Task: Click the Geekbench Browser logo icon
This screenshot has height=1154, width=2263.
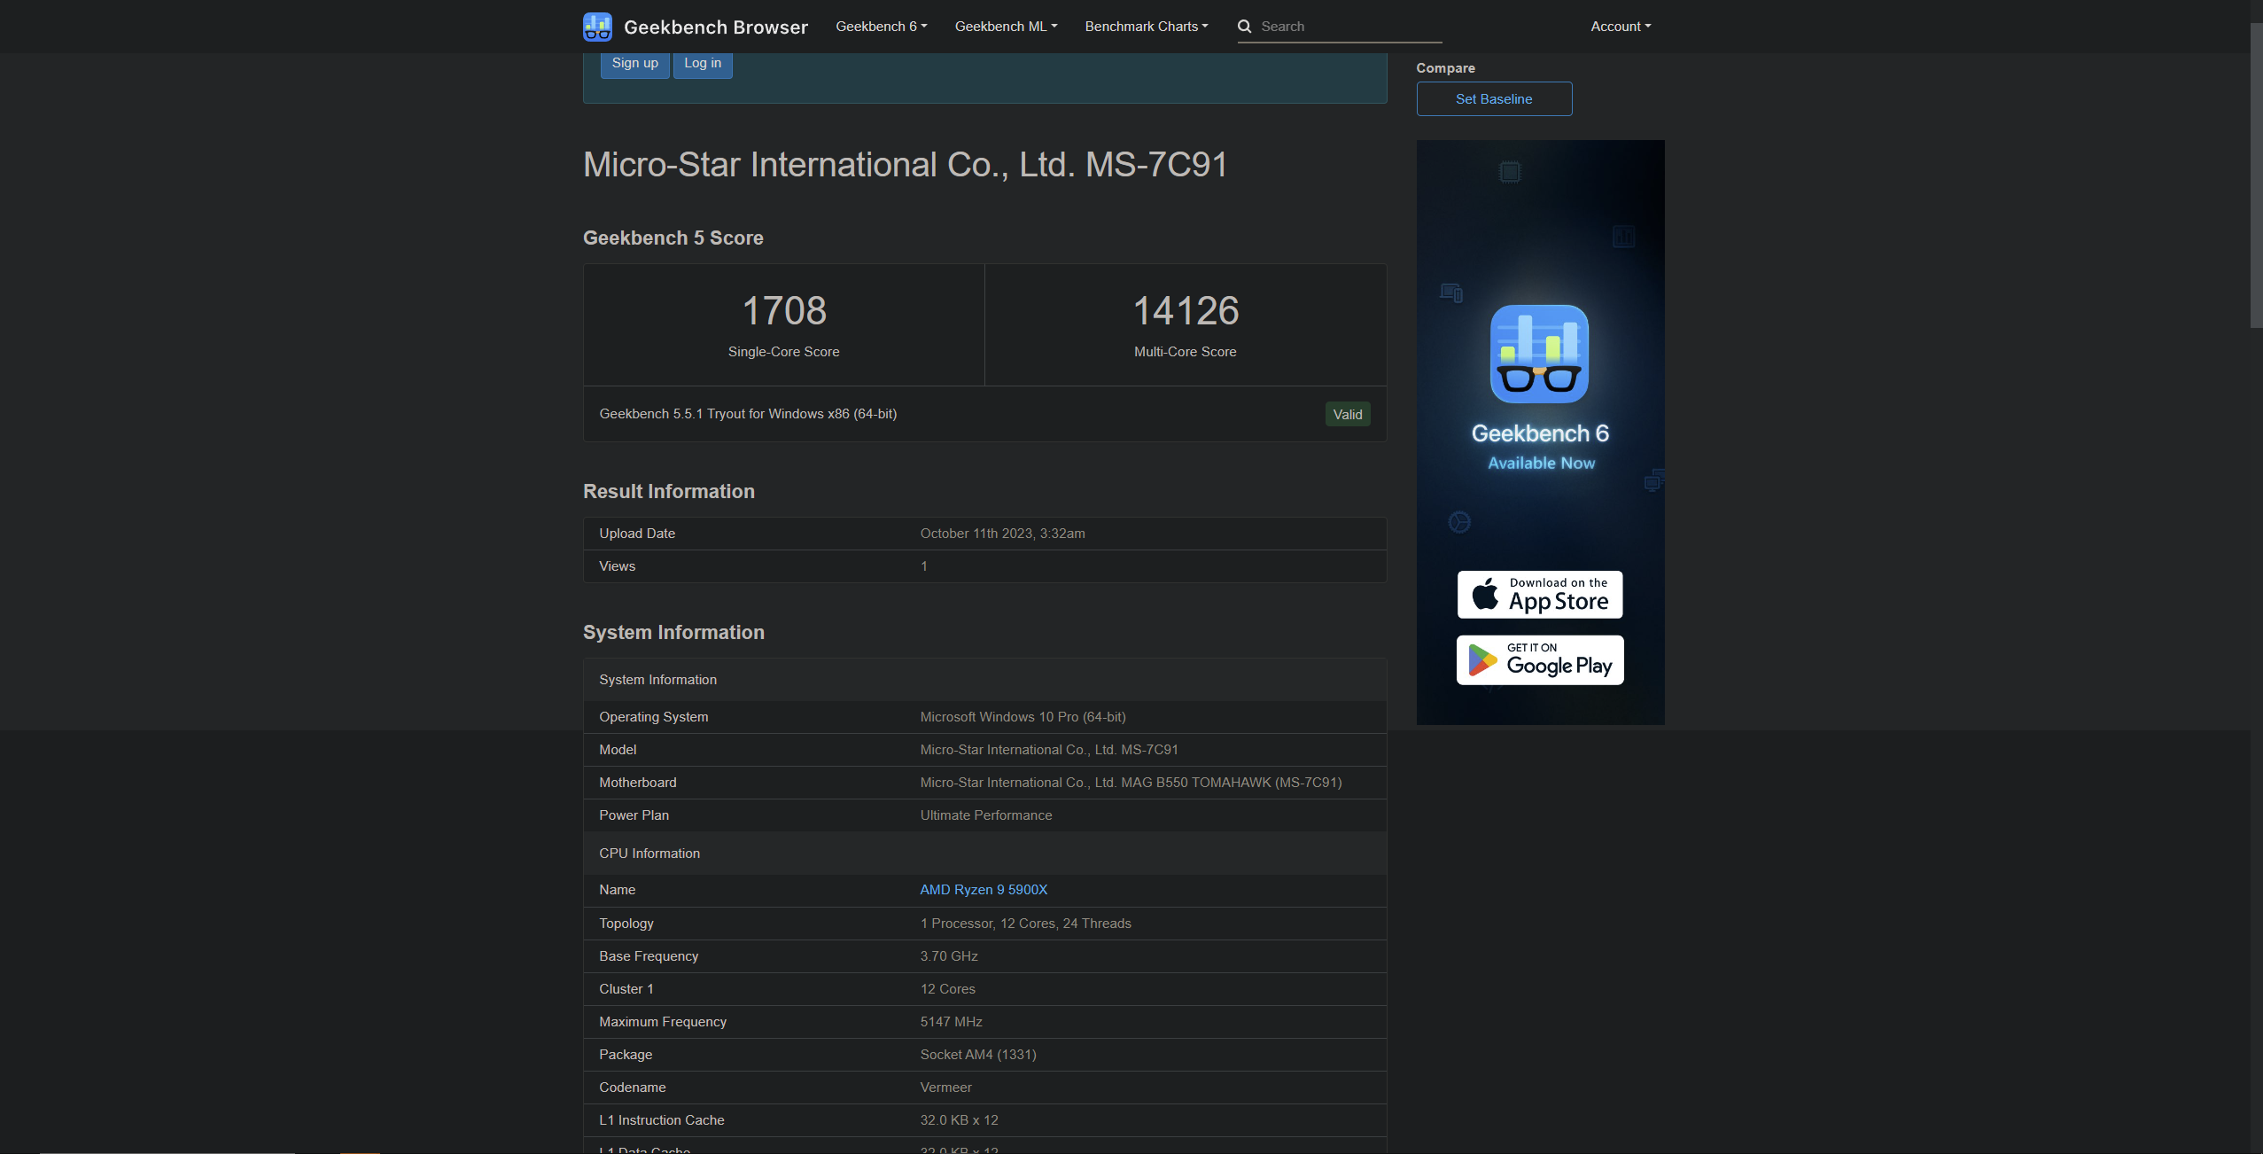Action: (597, 27)
